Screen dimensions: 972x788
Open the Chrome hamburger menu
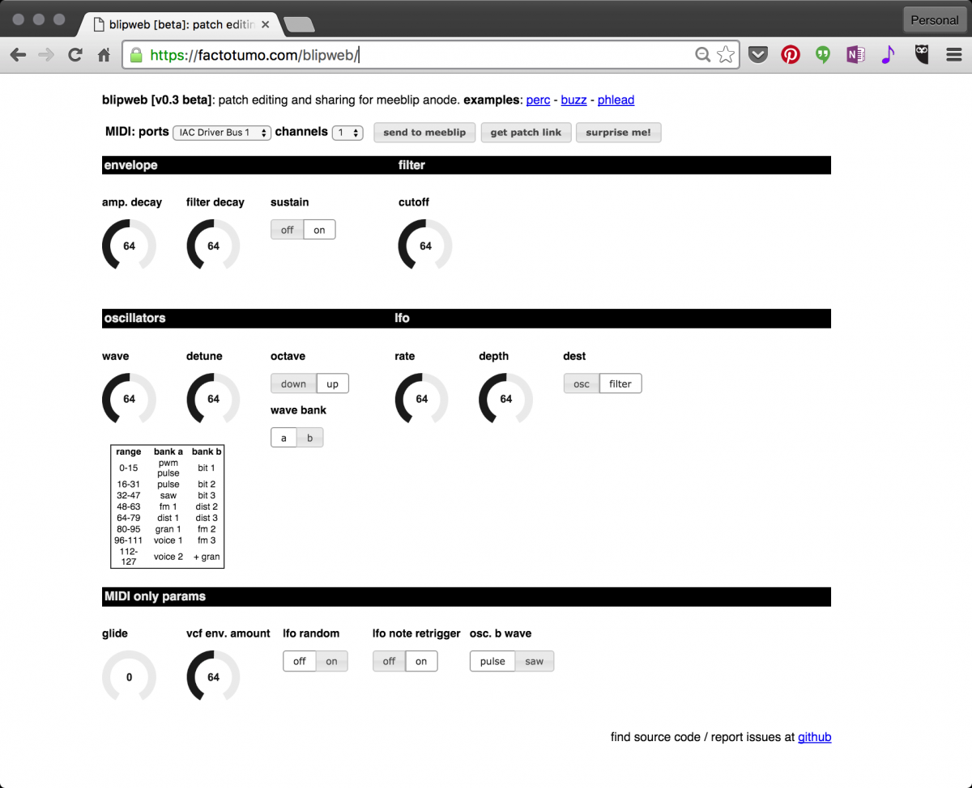(x=954, y=55)
